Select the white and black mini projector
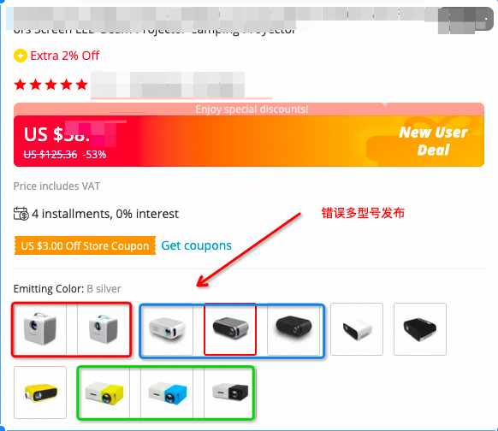The width and height of the screenshot is (498, 431). [230, 393]
